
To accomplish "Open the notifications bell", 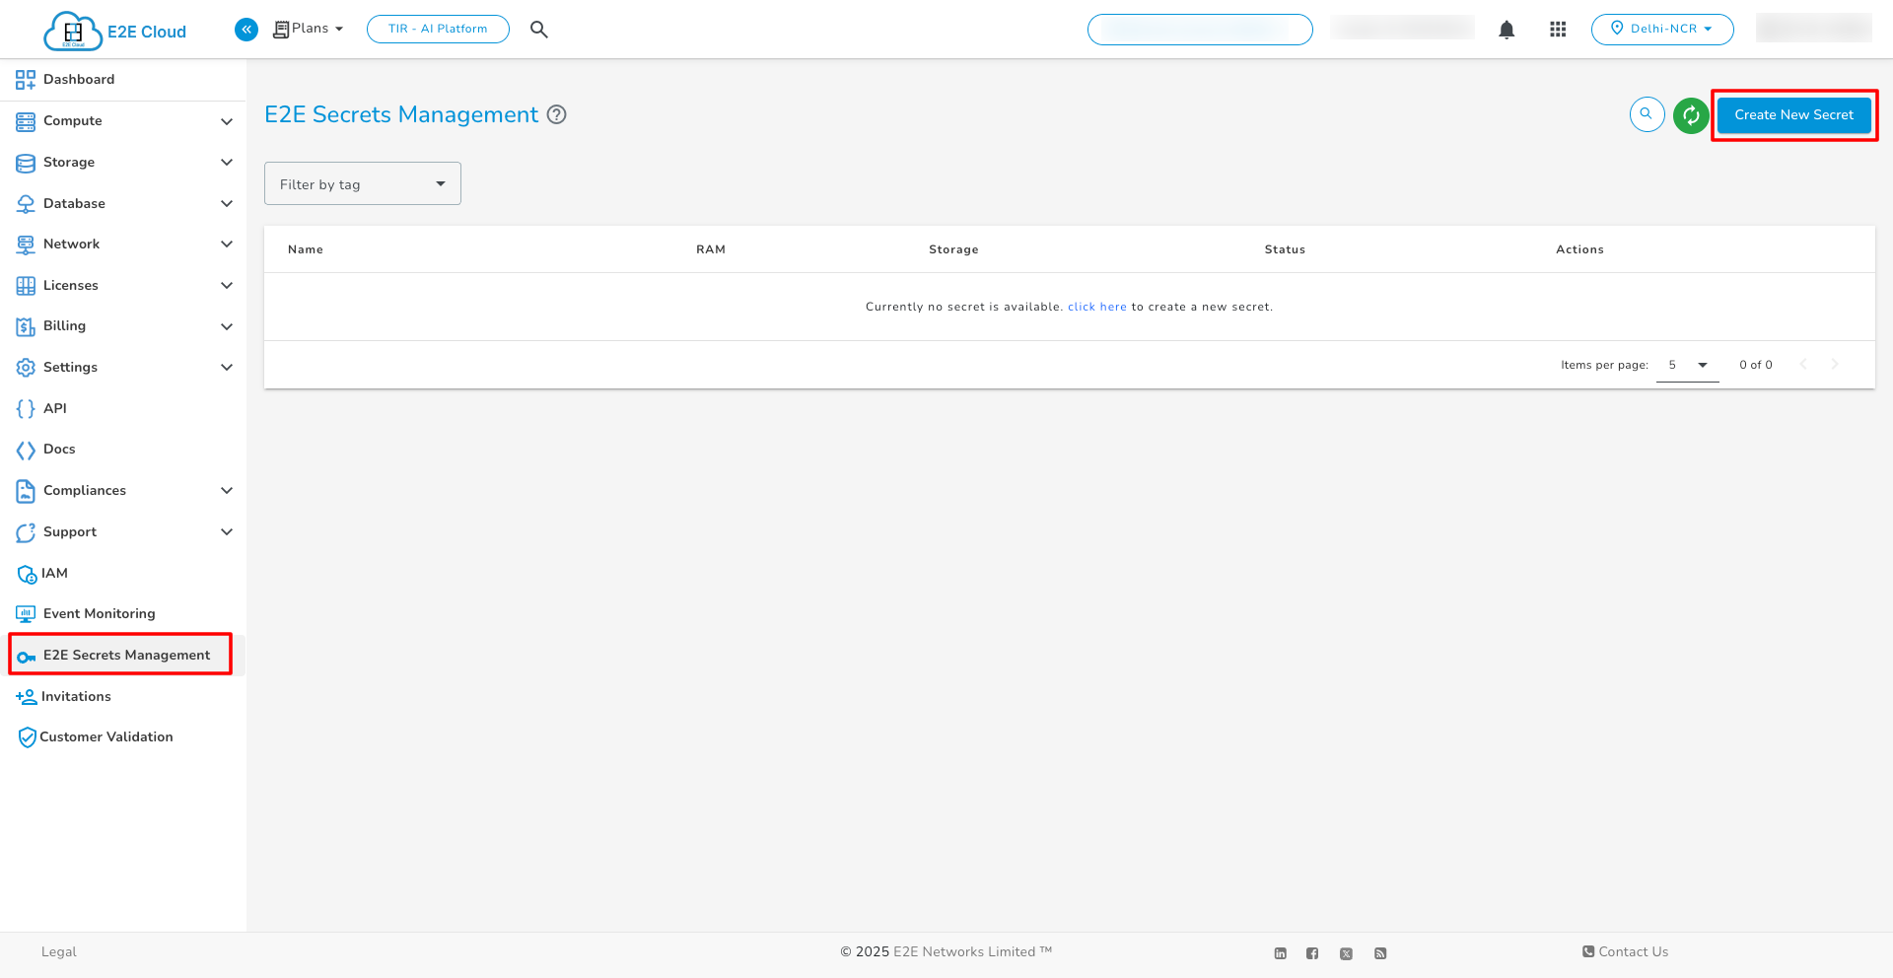I will click(x=1507, y=30).
